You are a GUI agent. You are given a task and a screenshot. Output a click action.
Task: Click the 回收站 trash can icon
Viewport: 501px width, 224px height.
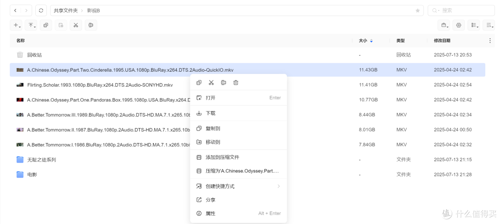[20, 55]
